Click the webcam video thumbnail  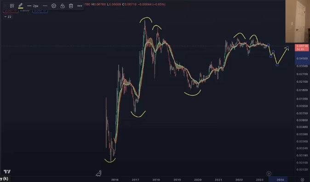[298, 21]
